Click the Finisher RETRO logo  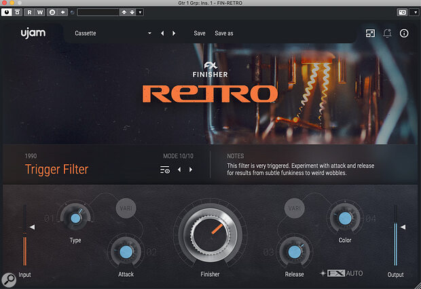[210, 83]
